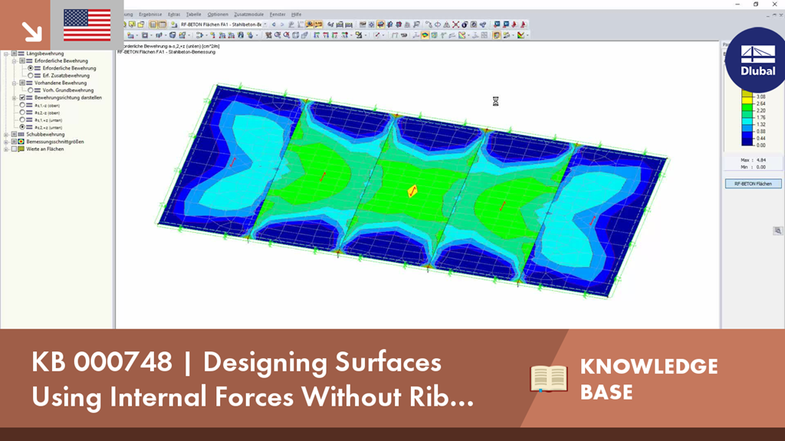This screenshot has width=785, height=441.
Task: Click the blue window icon on the top toolbar's right side
Action: [x=497, y=24]
